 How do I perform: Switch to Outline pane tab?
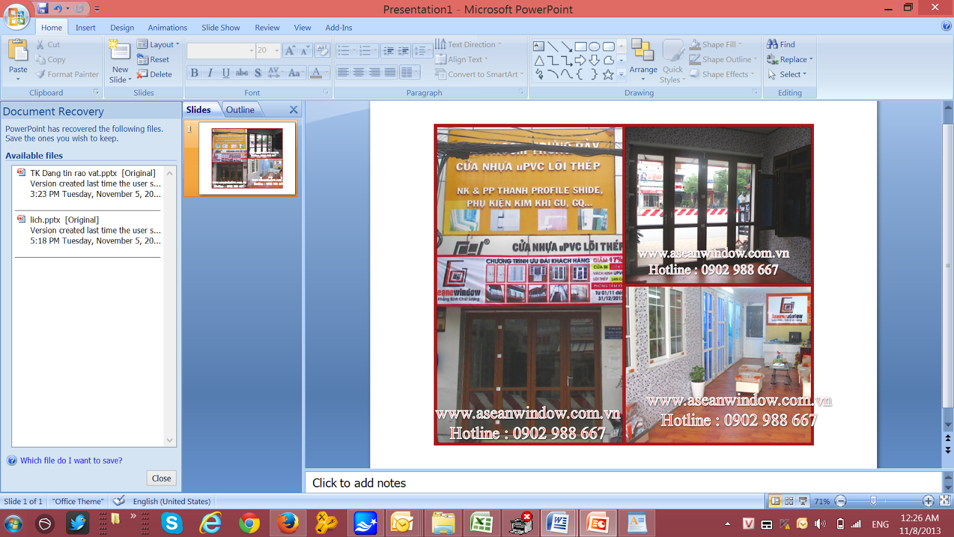pyautogui.click(x=240, y=110)
